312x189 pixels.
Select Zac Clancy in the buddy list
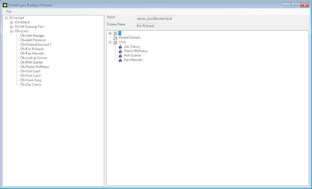[132, 47]
